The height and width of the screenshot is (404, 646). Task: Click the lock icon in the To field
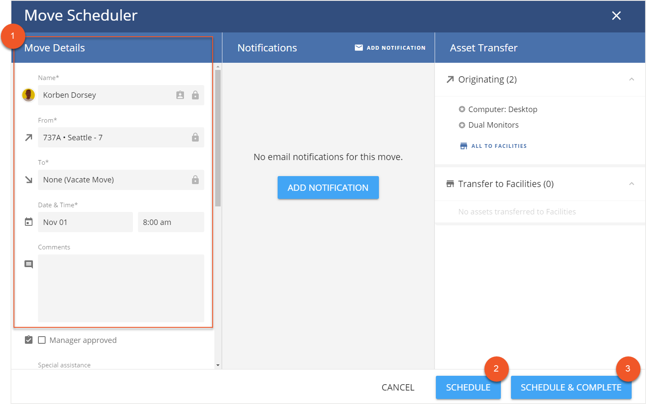pos(195,180)
